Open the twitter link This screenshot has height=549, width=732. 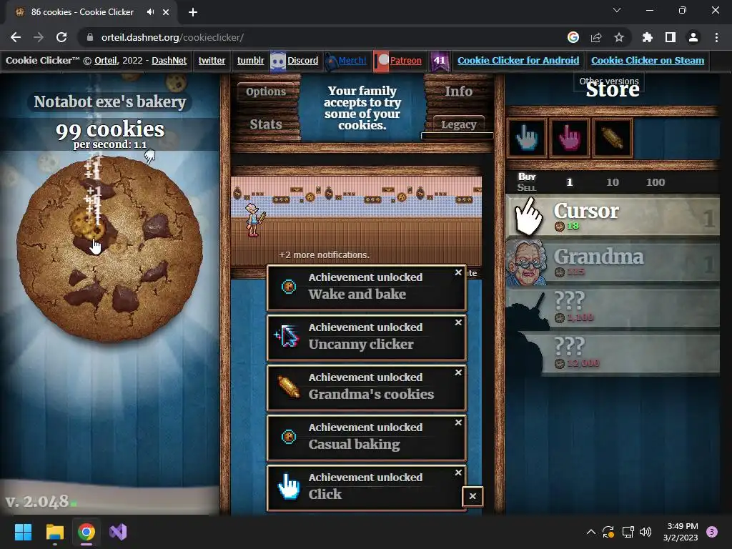pos(212,60)
